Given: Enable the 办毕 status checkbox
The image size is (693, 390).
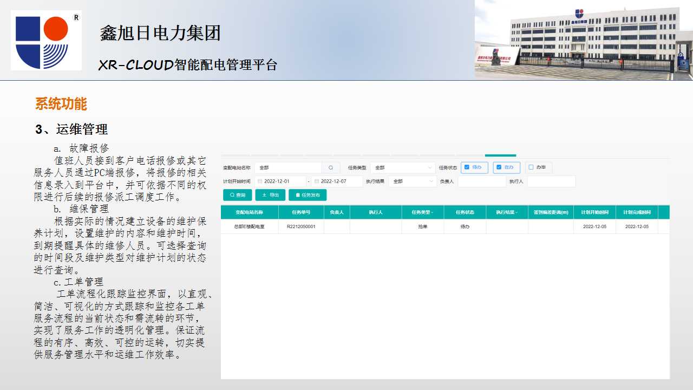Looking at the screenshot, I should tap(531, 167).
